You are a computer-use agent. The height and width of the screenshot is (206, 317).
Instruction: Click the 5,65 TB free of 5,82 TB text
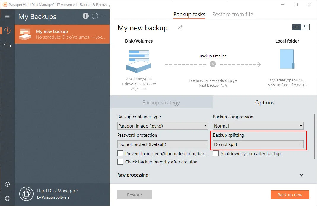287,85
